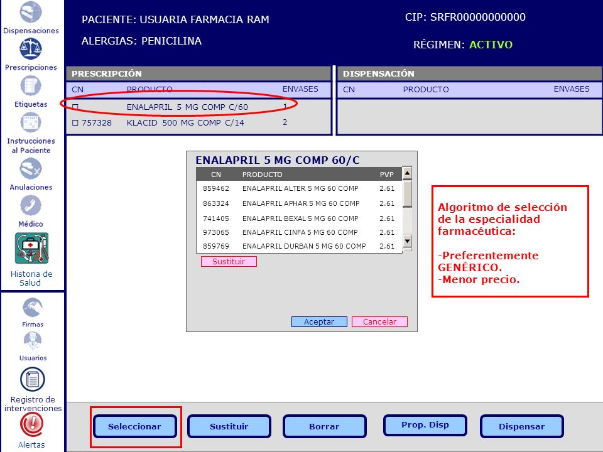Open the Dispensaciones sidebar icon
The height and width of the screenshot is (452, 603).
[31, 13]
